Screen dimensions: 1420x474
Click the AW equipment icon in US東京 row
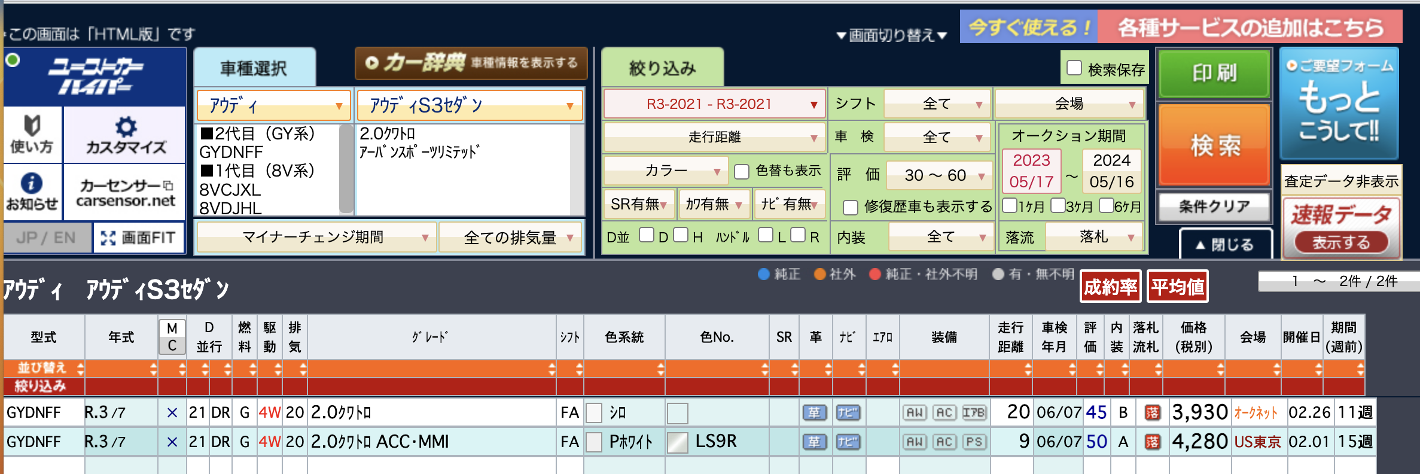pyautogui.click(x=915, y=442)
